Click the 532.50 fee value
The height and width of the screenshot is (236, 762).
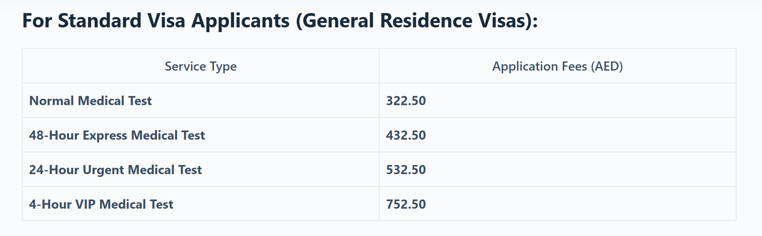[406, 170]
